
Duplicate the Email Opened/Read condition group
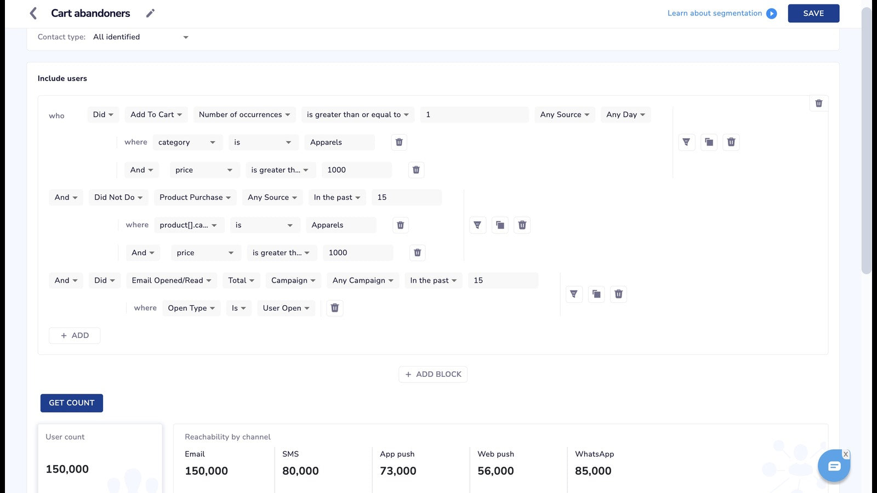click(x=596, y=294)
